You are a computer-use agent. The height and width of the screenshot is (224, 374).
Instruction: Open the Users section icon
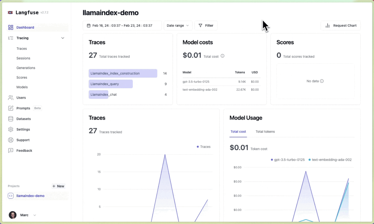pyautogui.click(x=10, y=97)
